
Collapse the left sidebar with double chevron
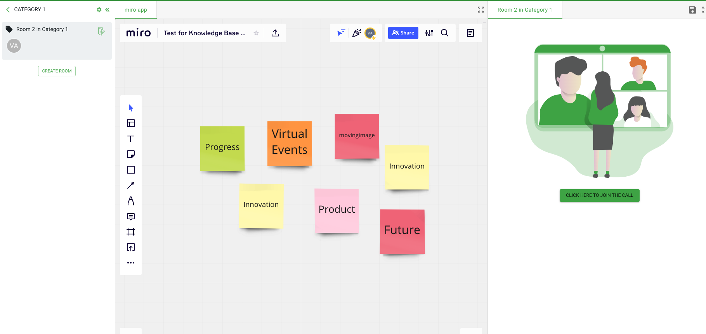[108, 10]
